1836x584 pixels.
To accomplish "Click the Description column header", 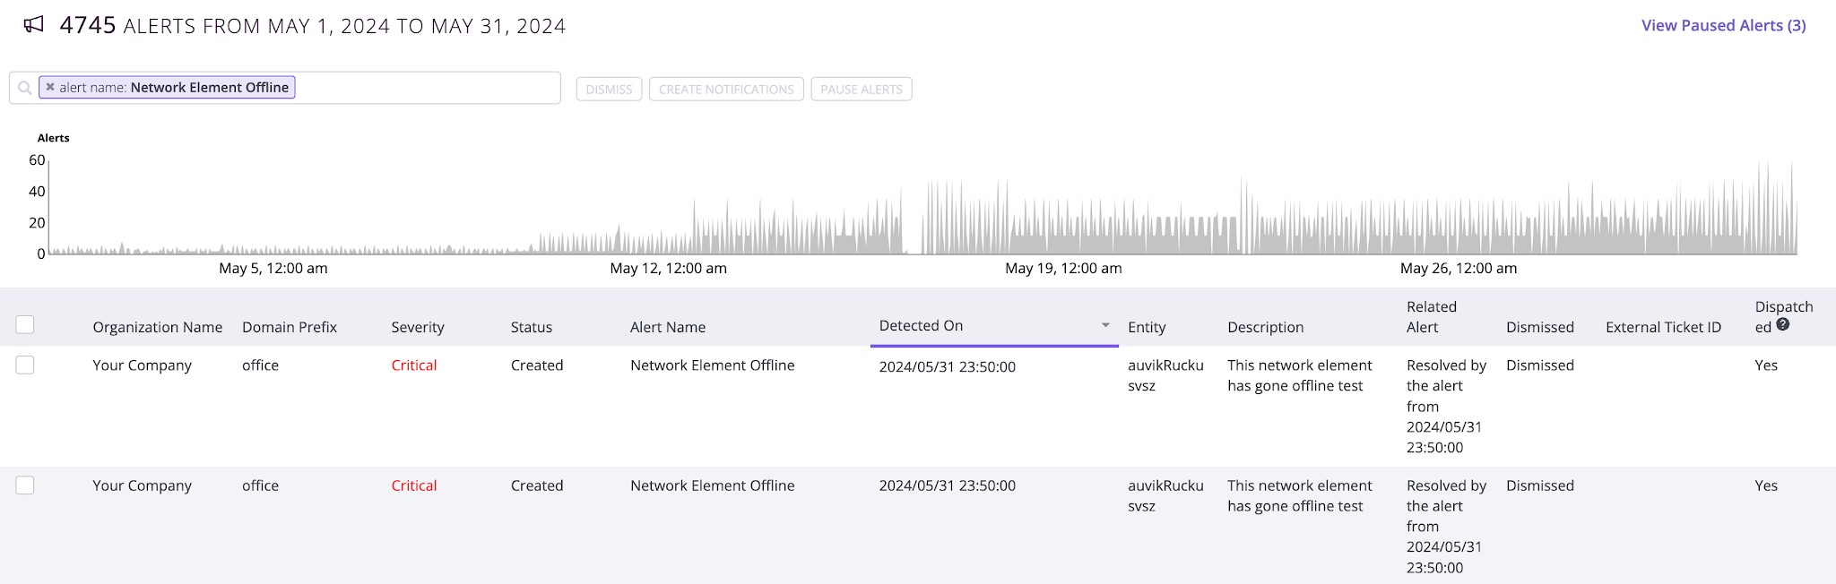I will pos(1265,327).
